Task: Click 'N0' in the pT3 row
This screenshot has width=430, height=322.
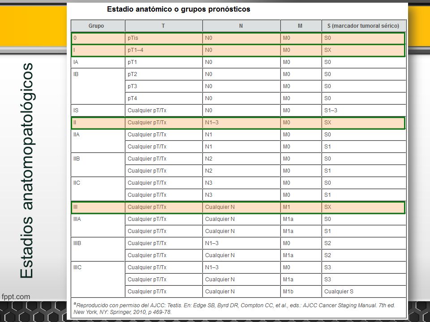Action: pyautogui.click(x=241, y=86)
